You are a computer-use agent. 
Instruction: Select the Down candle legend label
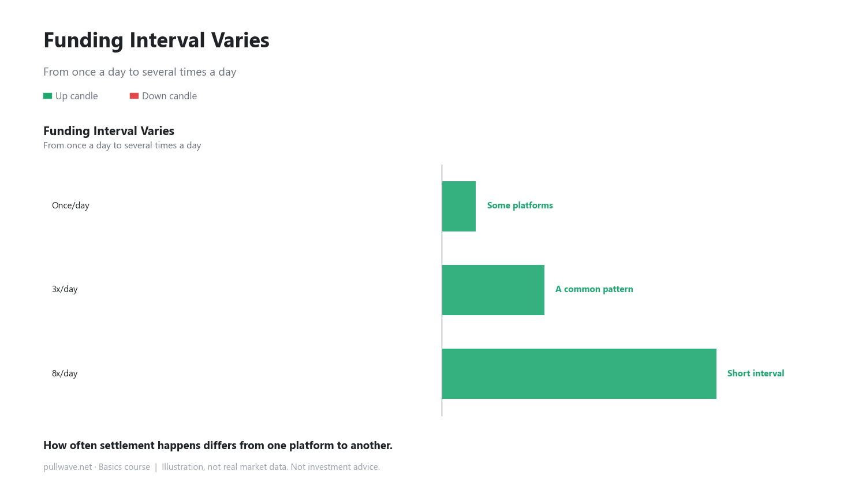click(169, 96)
